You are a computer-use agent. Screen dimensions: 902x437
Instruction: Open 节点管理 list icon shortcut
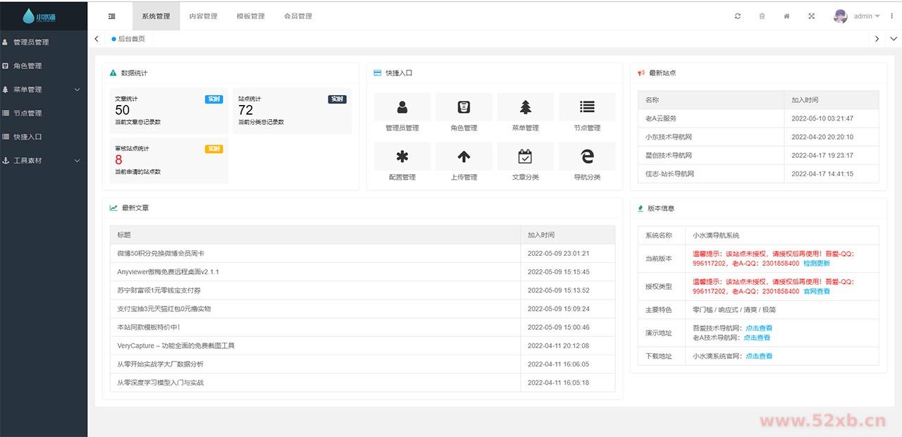(587, 107)
